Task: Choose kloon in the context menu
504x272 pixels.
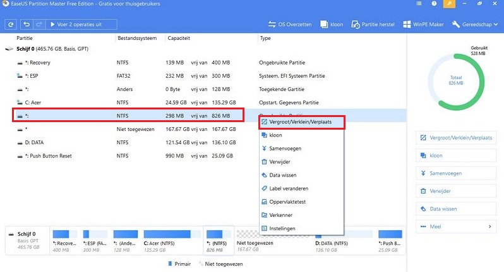Action: 301,135
